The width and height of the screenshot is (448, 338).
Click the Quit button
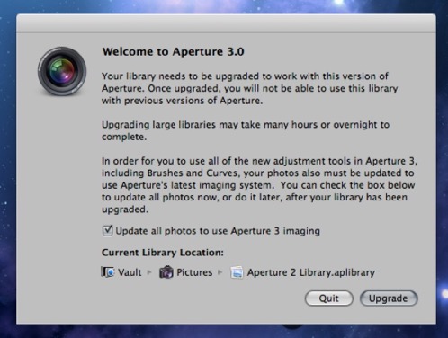pos(329,298)
